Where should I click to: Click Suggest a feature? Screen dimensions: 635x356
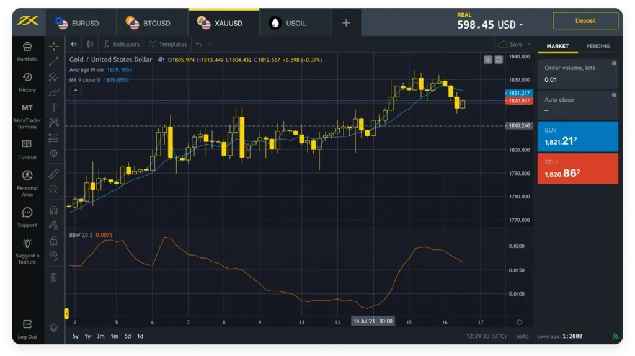pos(27,251)
